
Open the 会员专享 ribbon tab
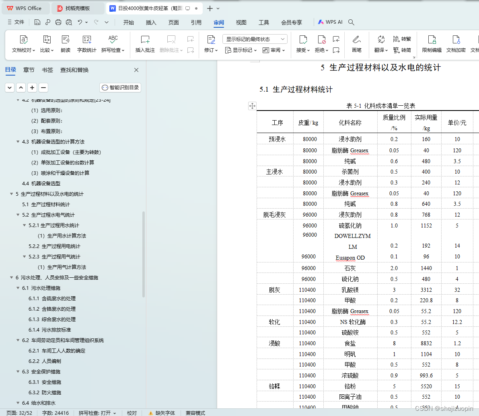[292, 22]
